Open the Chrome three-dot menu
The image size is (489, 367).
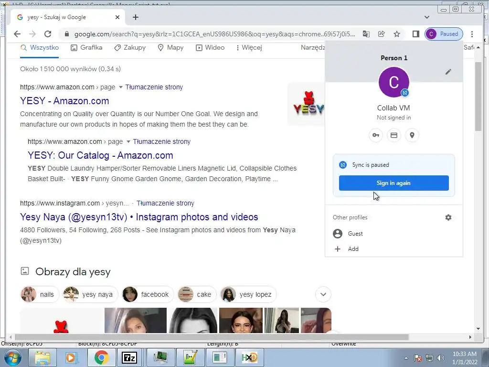point(472,34)
